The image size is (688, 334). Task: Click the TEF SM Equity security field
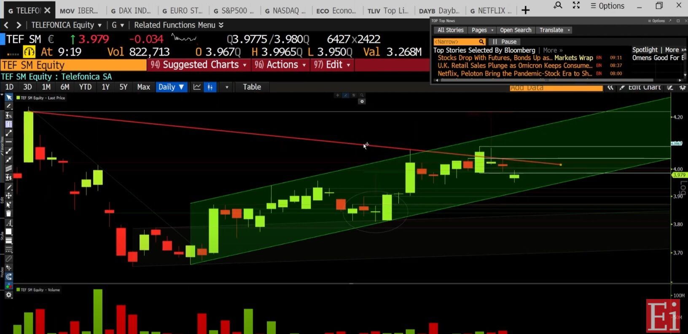pyautogui.click(x=73, y=65)
